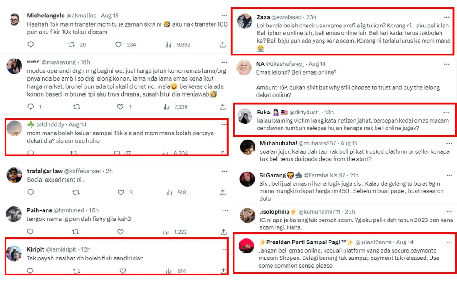Reply to Michelangelo's tweet
Screen dimensions: 457x285
[31, 44]
